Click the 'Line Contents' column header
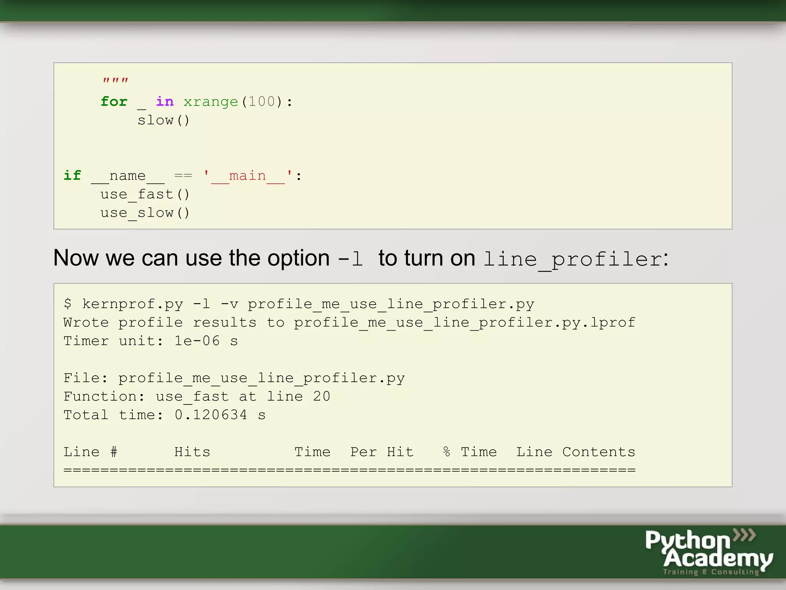 [576, 452]
